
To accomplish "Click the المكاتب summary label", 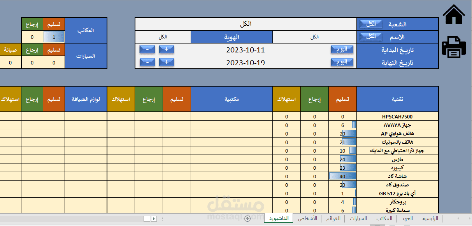I will 86,30.
